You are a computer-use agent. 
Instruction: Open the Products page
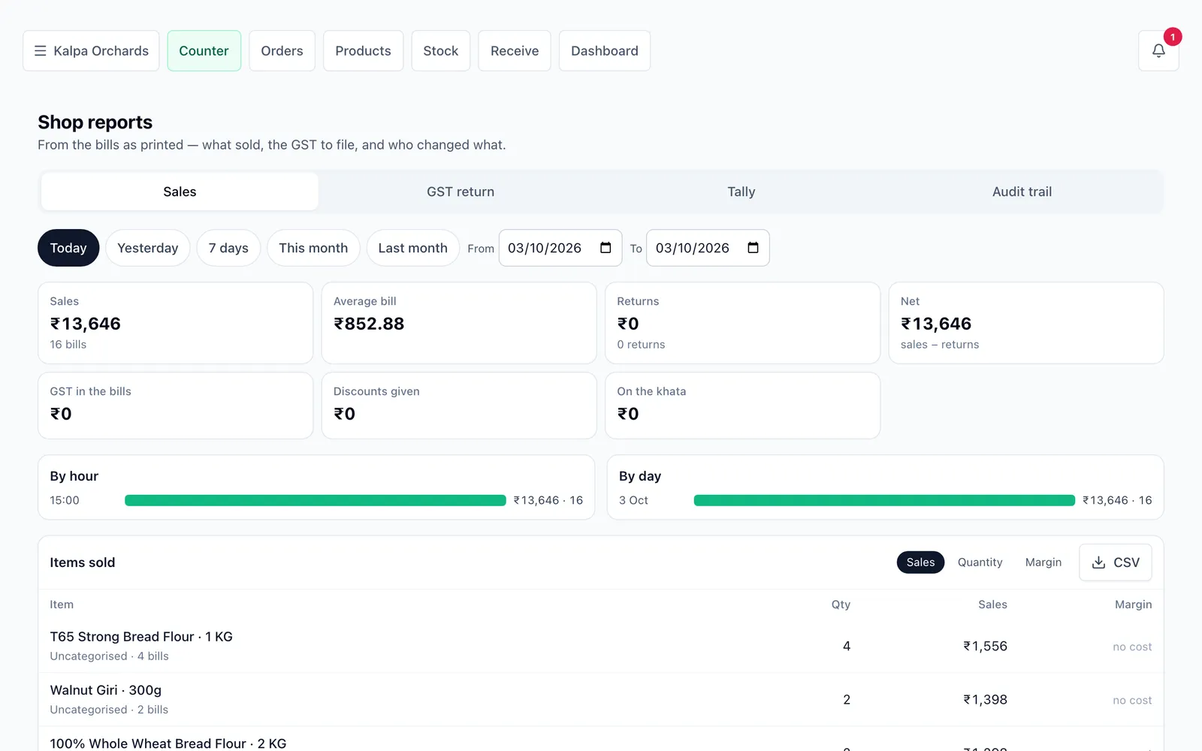point(363,51)
